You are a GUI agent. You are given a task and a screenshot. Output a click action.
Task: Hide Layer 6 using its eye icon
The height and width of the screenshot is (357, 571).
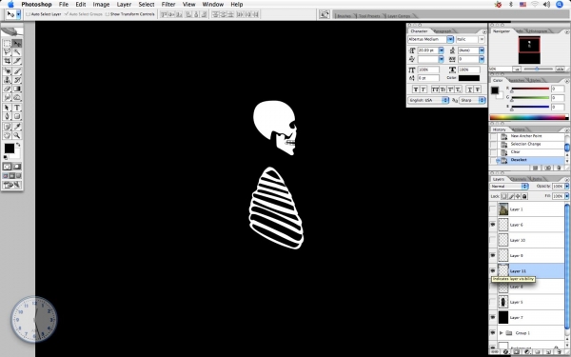pos(493,225)
